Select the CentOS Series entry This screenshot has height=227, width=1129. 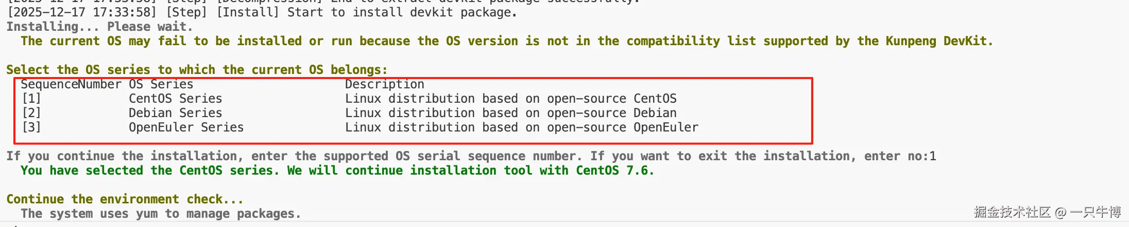tap(175, 99)
